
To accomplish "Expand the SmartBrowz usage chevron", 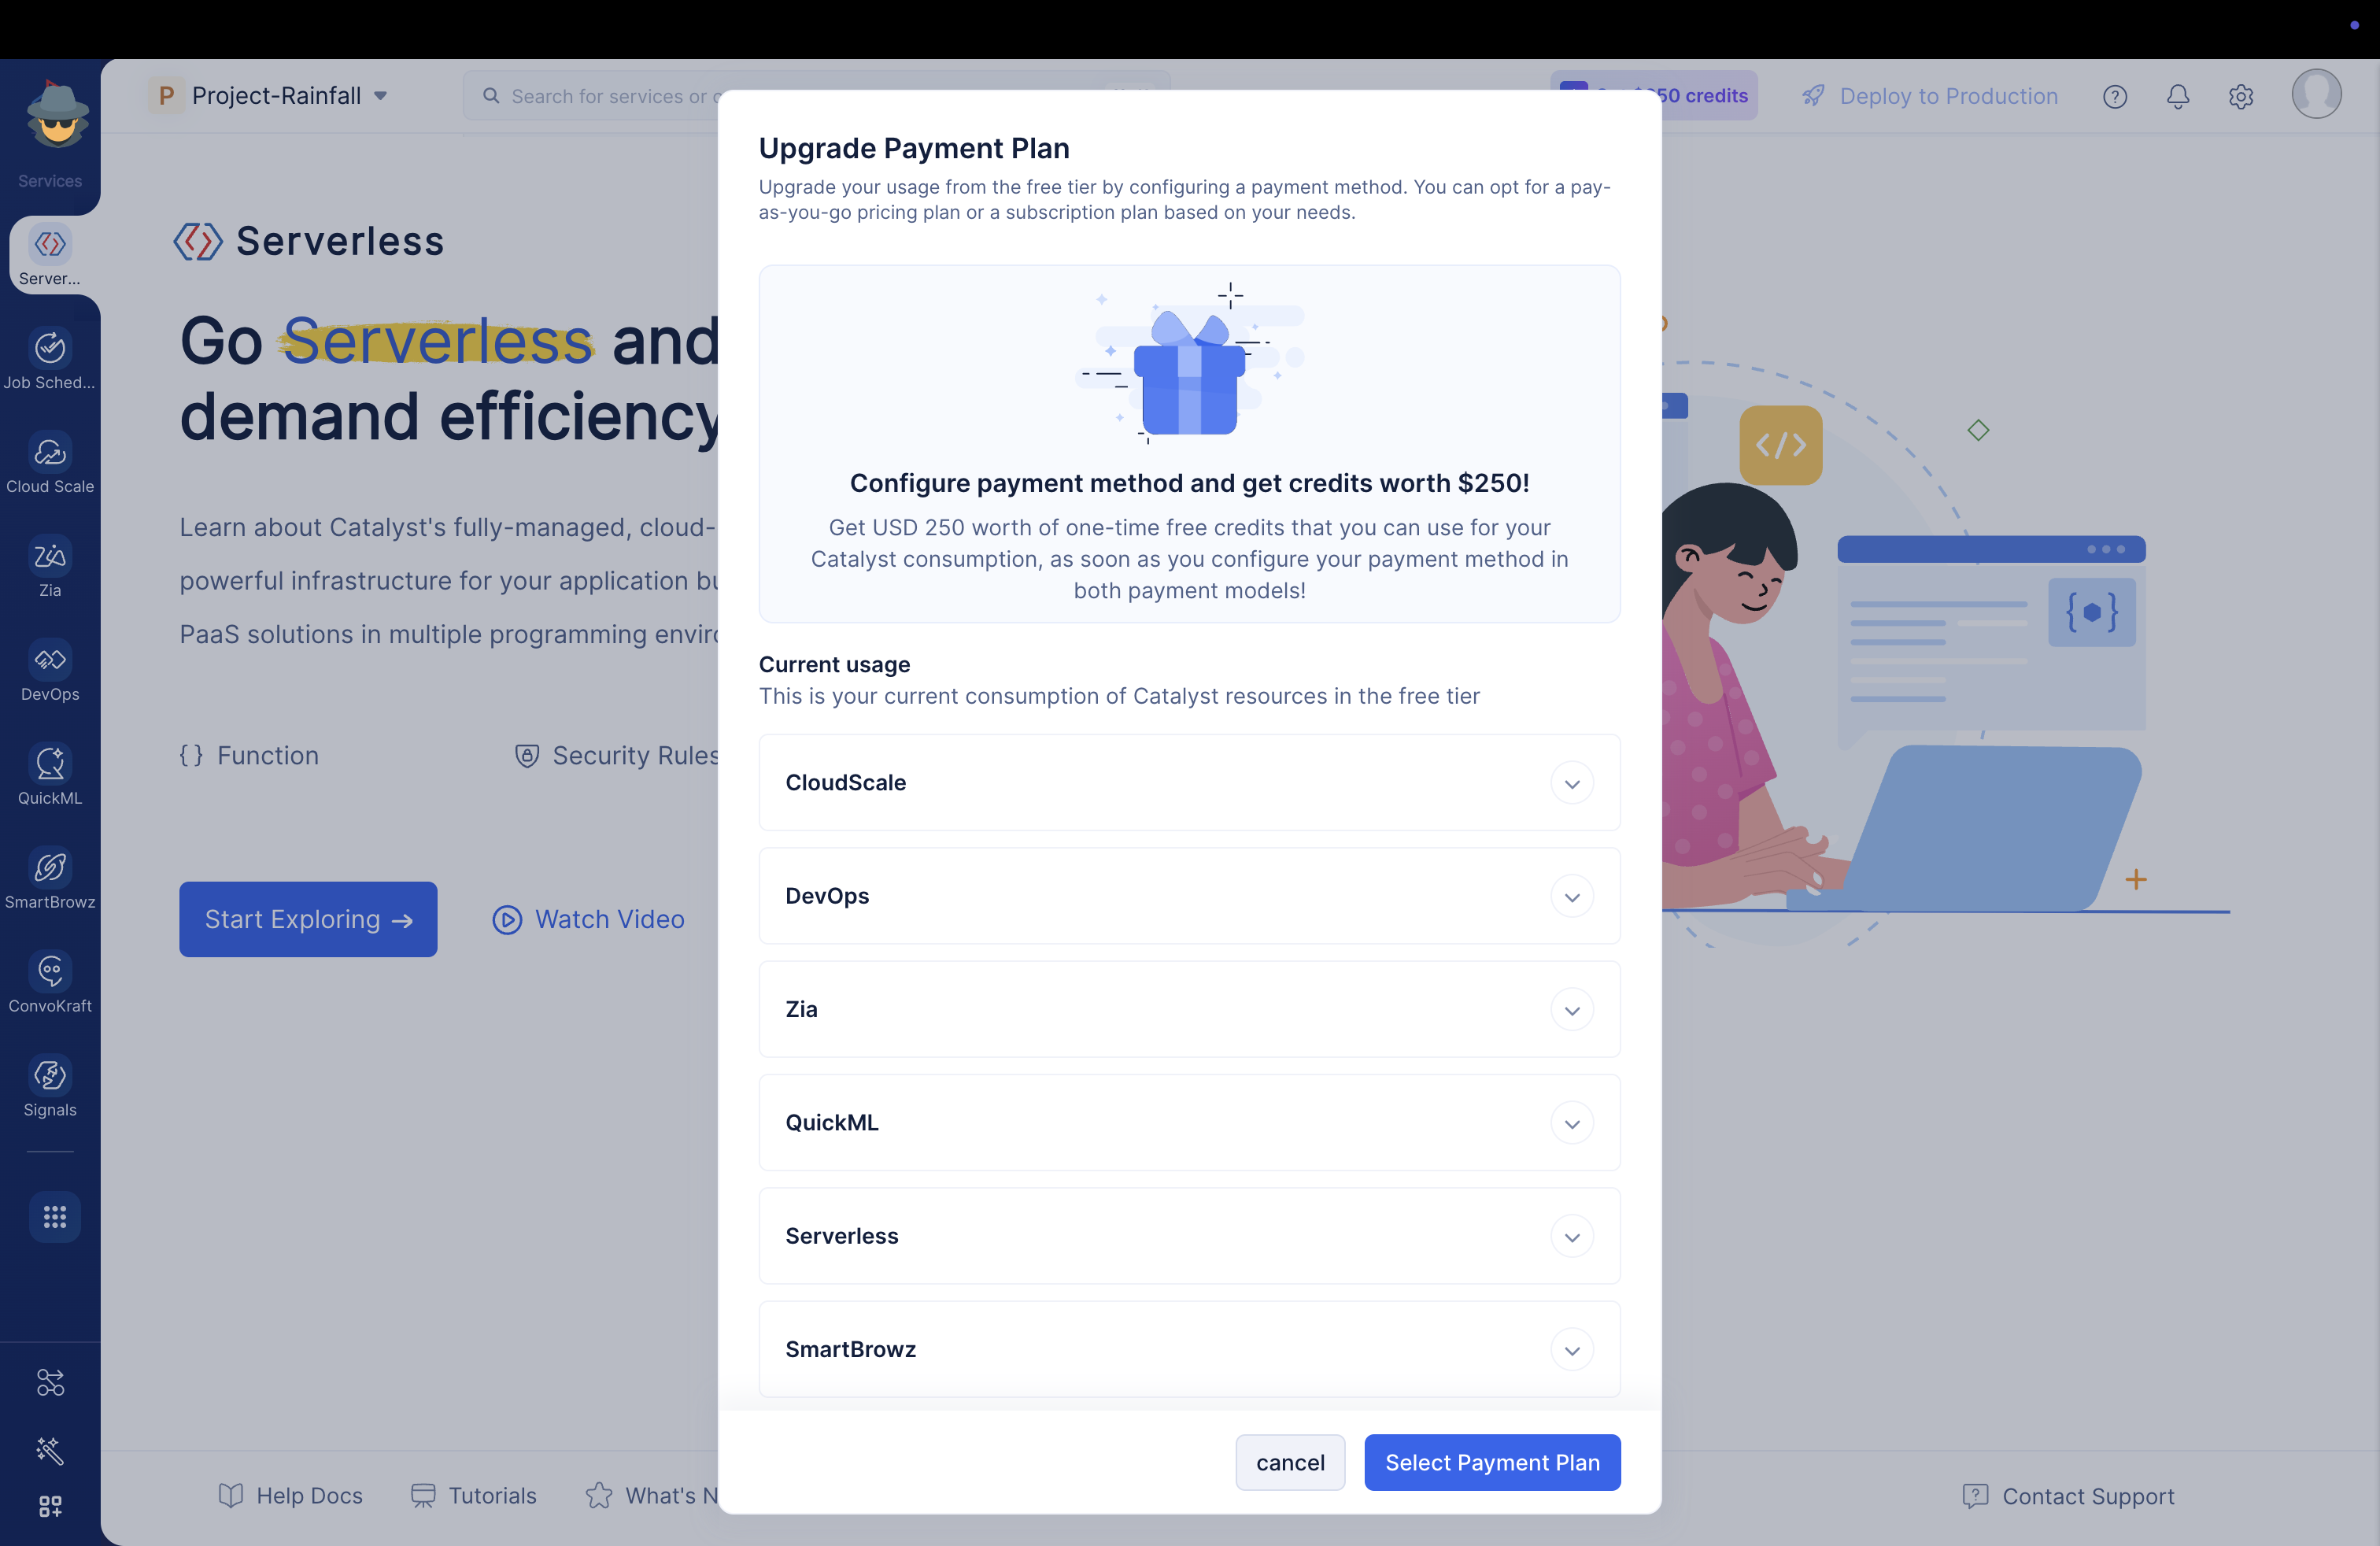I will (x=1572, y=1350).
